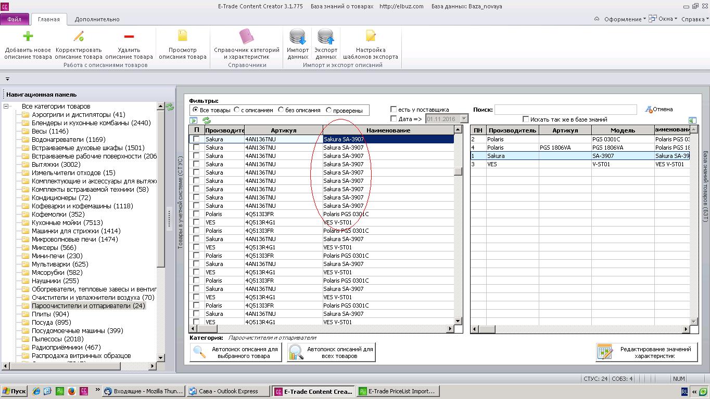The width and height of the screenshot is (710, 399).
Task: Click the navigation panel vertical scrollbar down arrow
Action: pos(160,357)
